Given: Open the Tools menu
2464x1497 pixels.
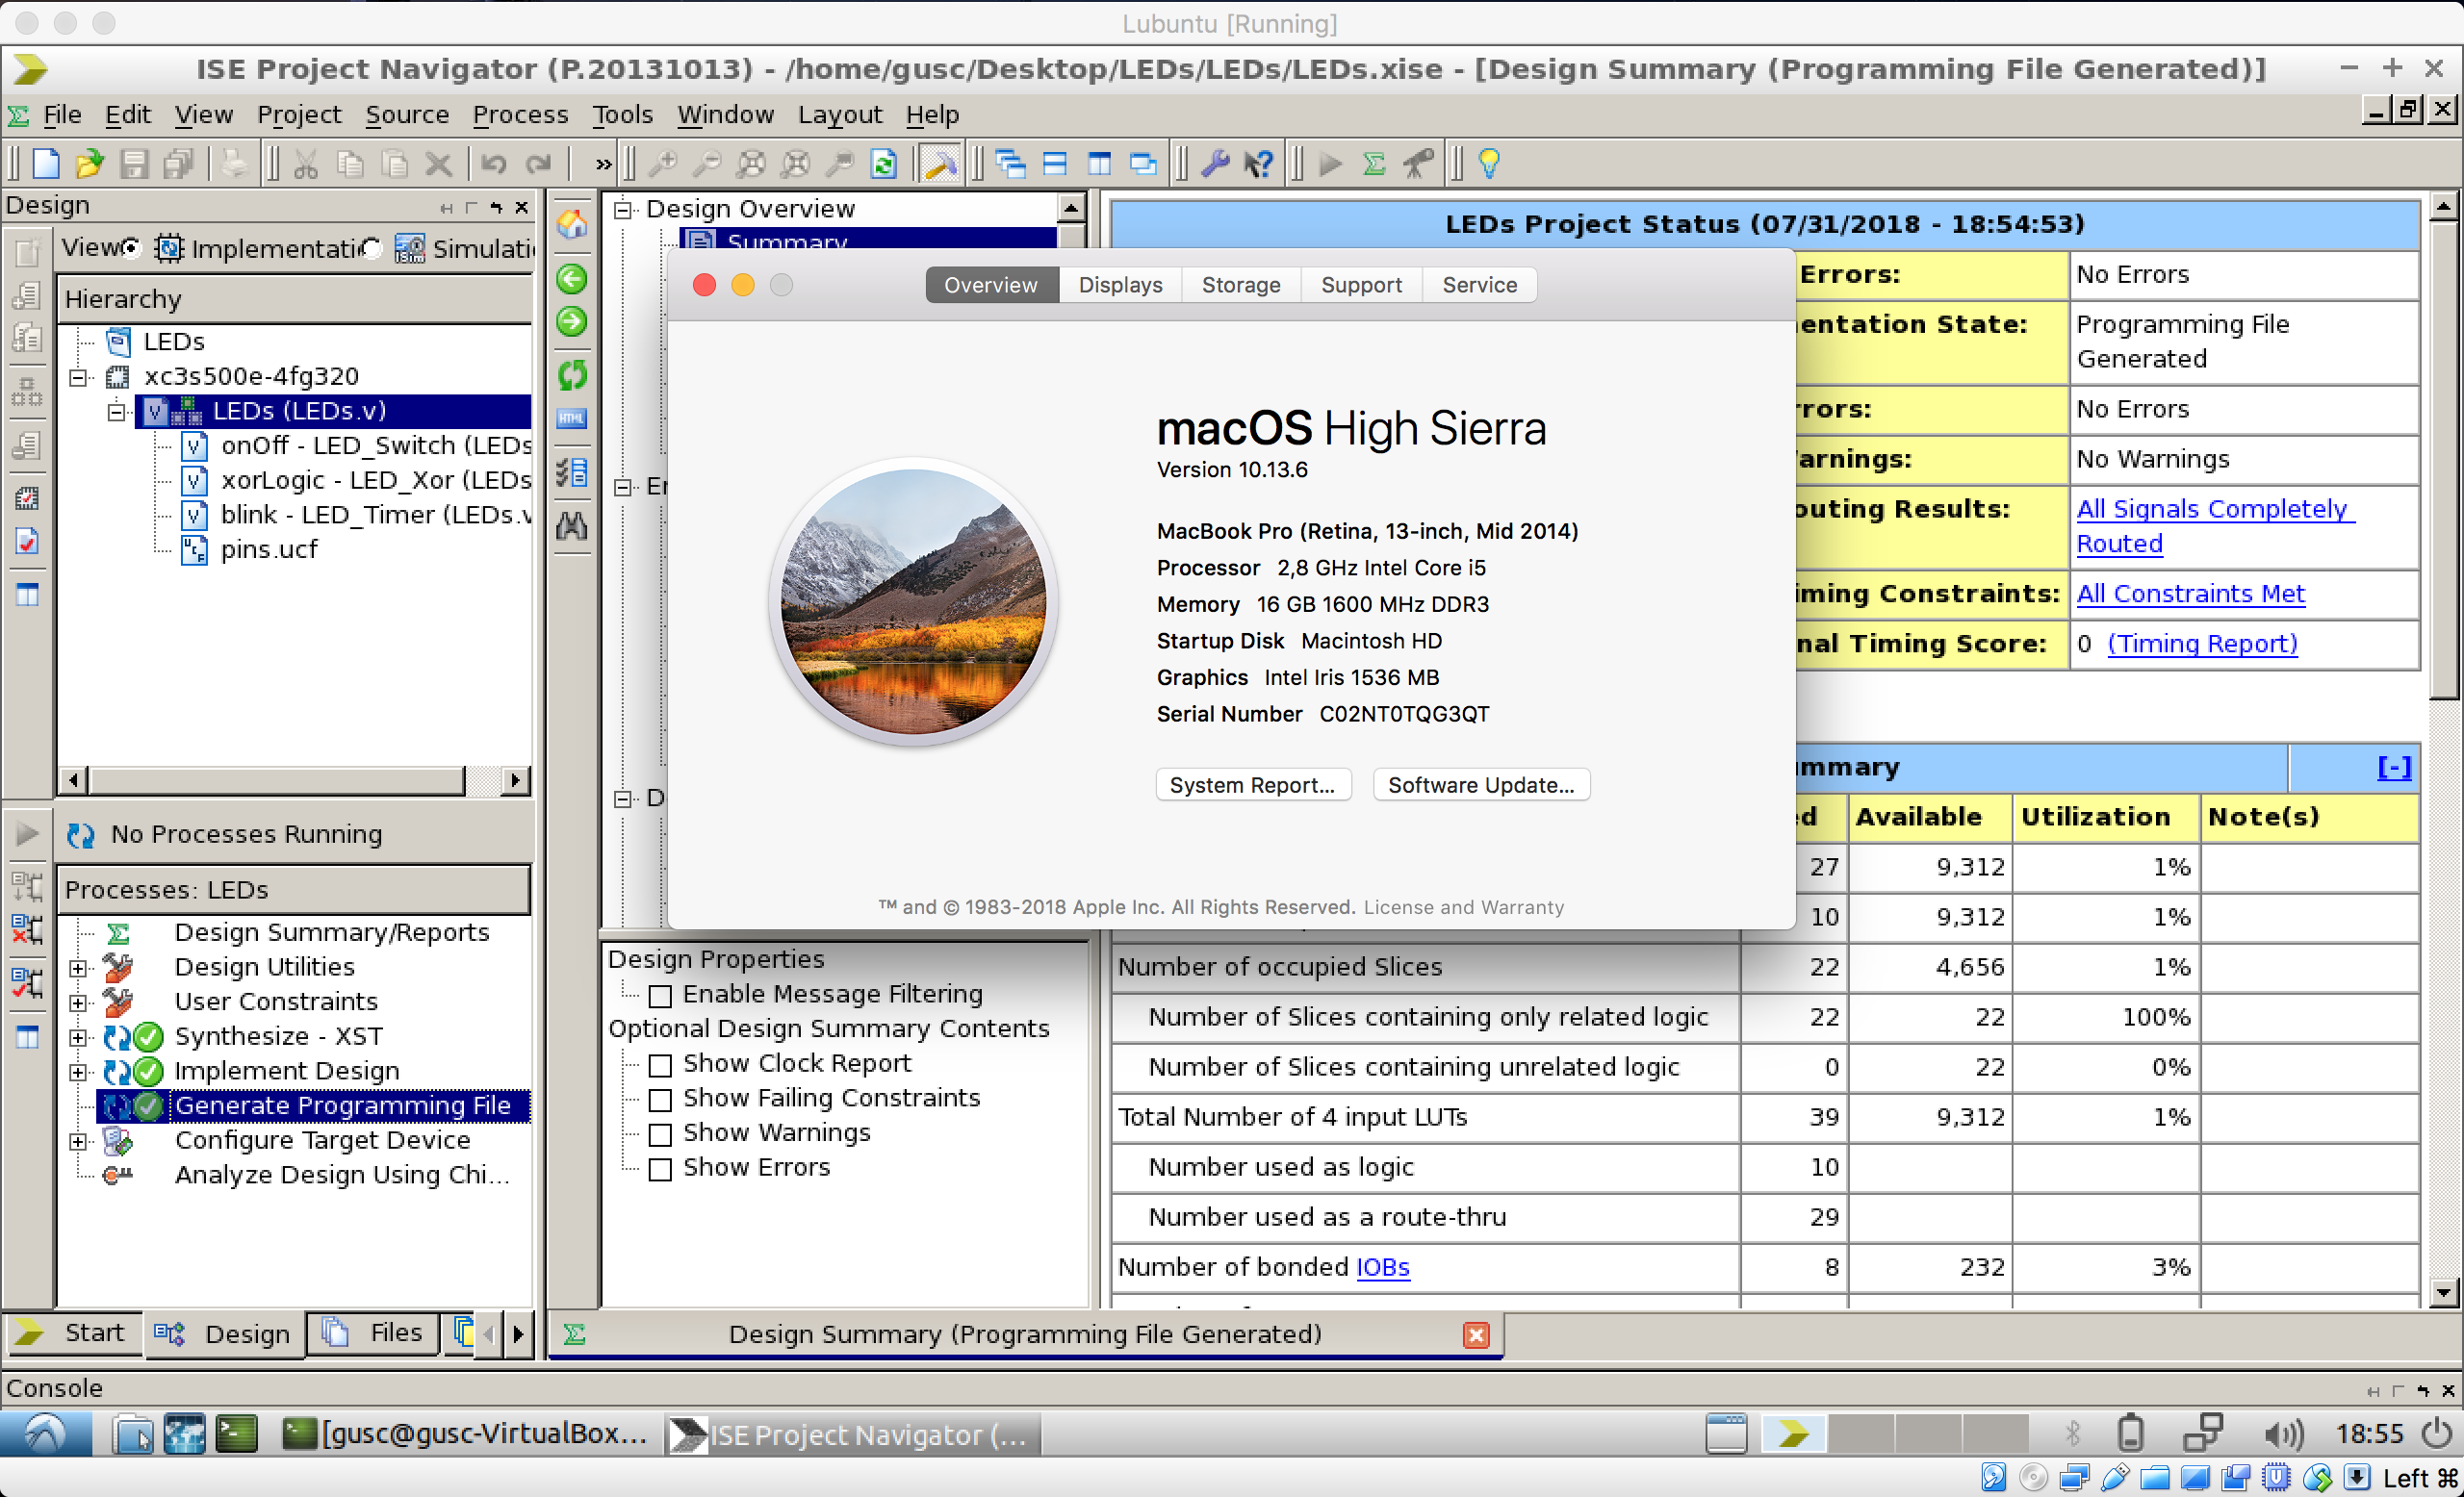Looking at the screenshot, I should point(622,114).
